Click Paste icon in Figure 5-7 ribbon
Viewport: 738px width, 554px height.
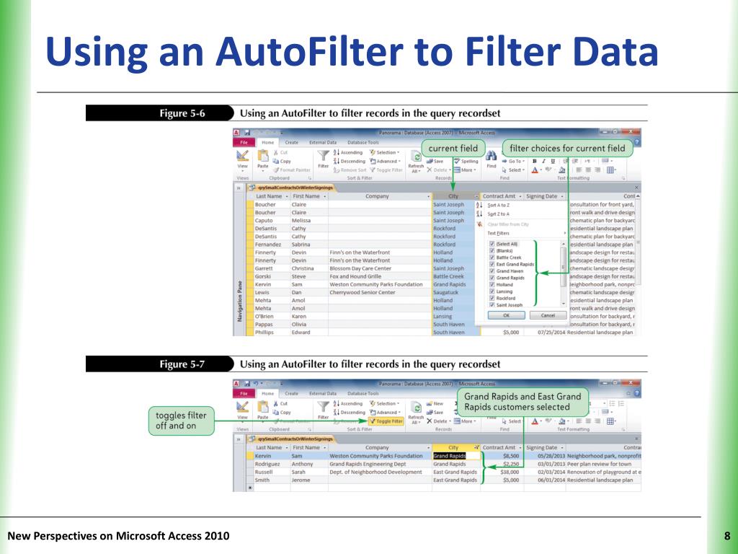pos(263,407)
